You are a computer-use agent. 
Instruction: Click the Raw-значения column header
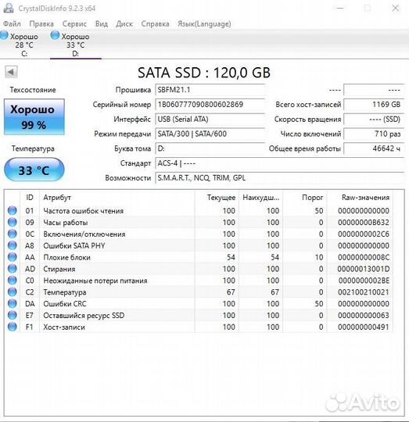click(360, 198)
